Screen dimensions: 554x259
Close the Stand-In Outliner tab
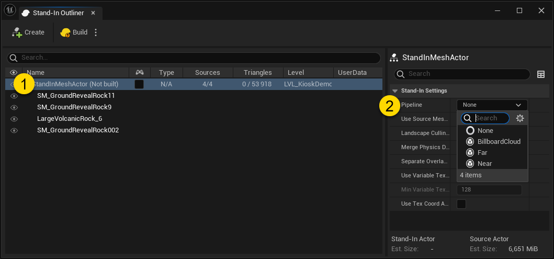[x=93, y=13]
